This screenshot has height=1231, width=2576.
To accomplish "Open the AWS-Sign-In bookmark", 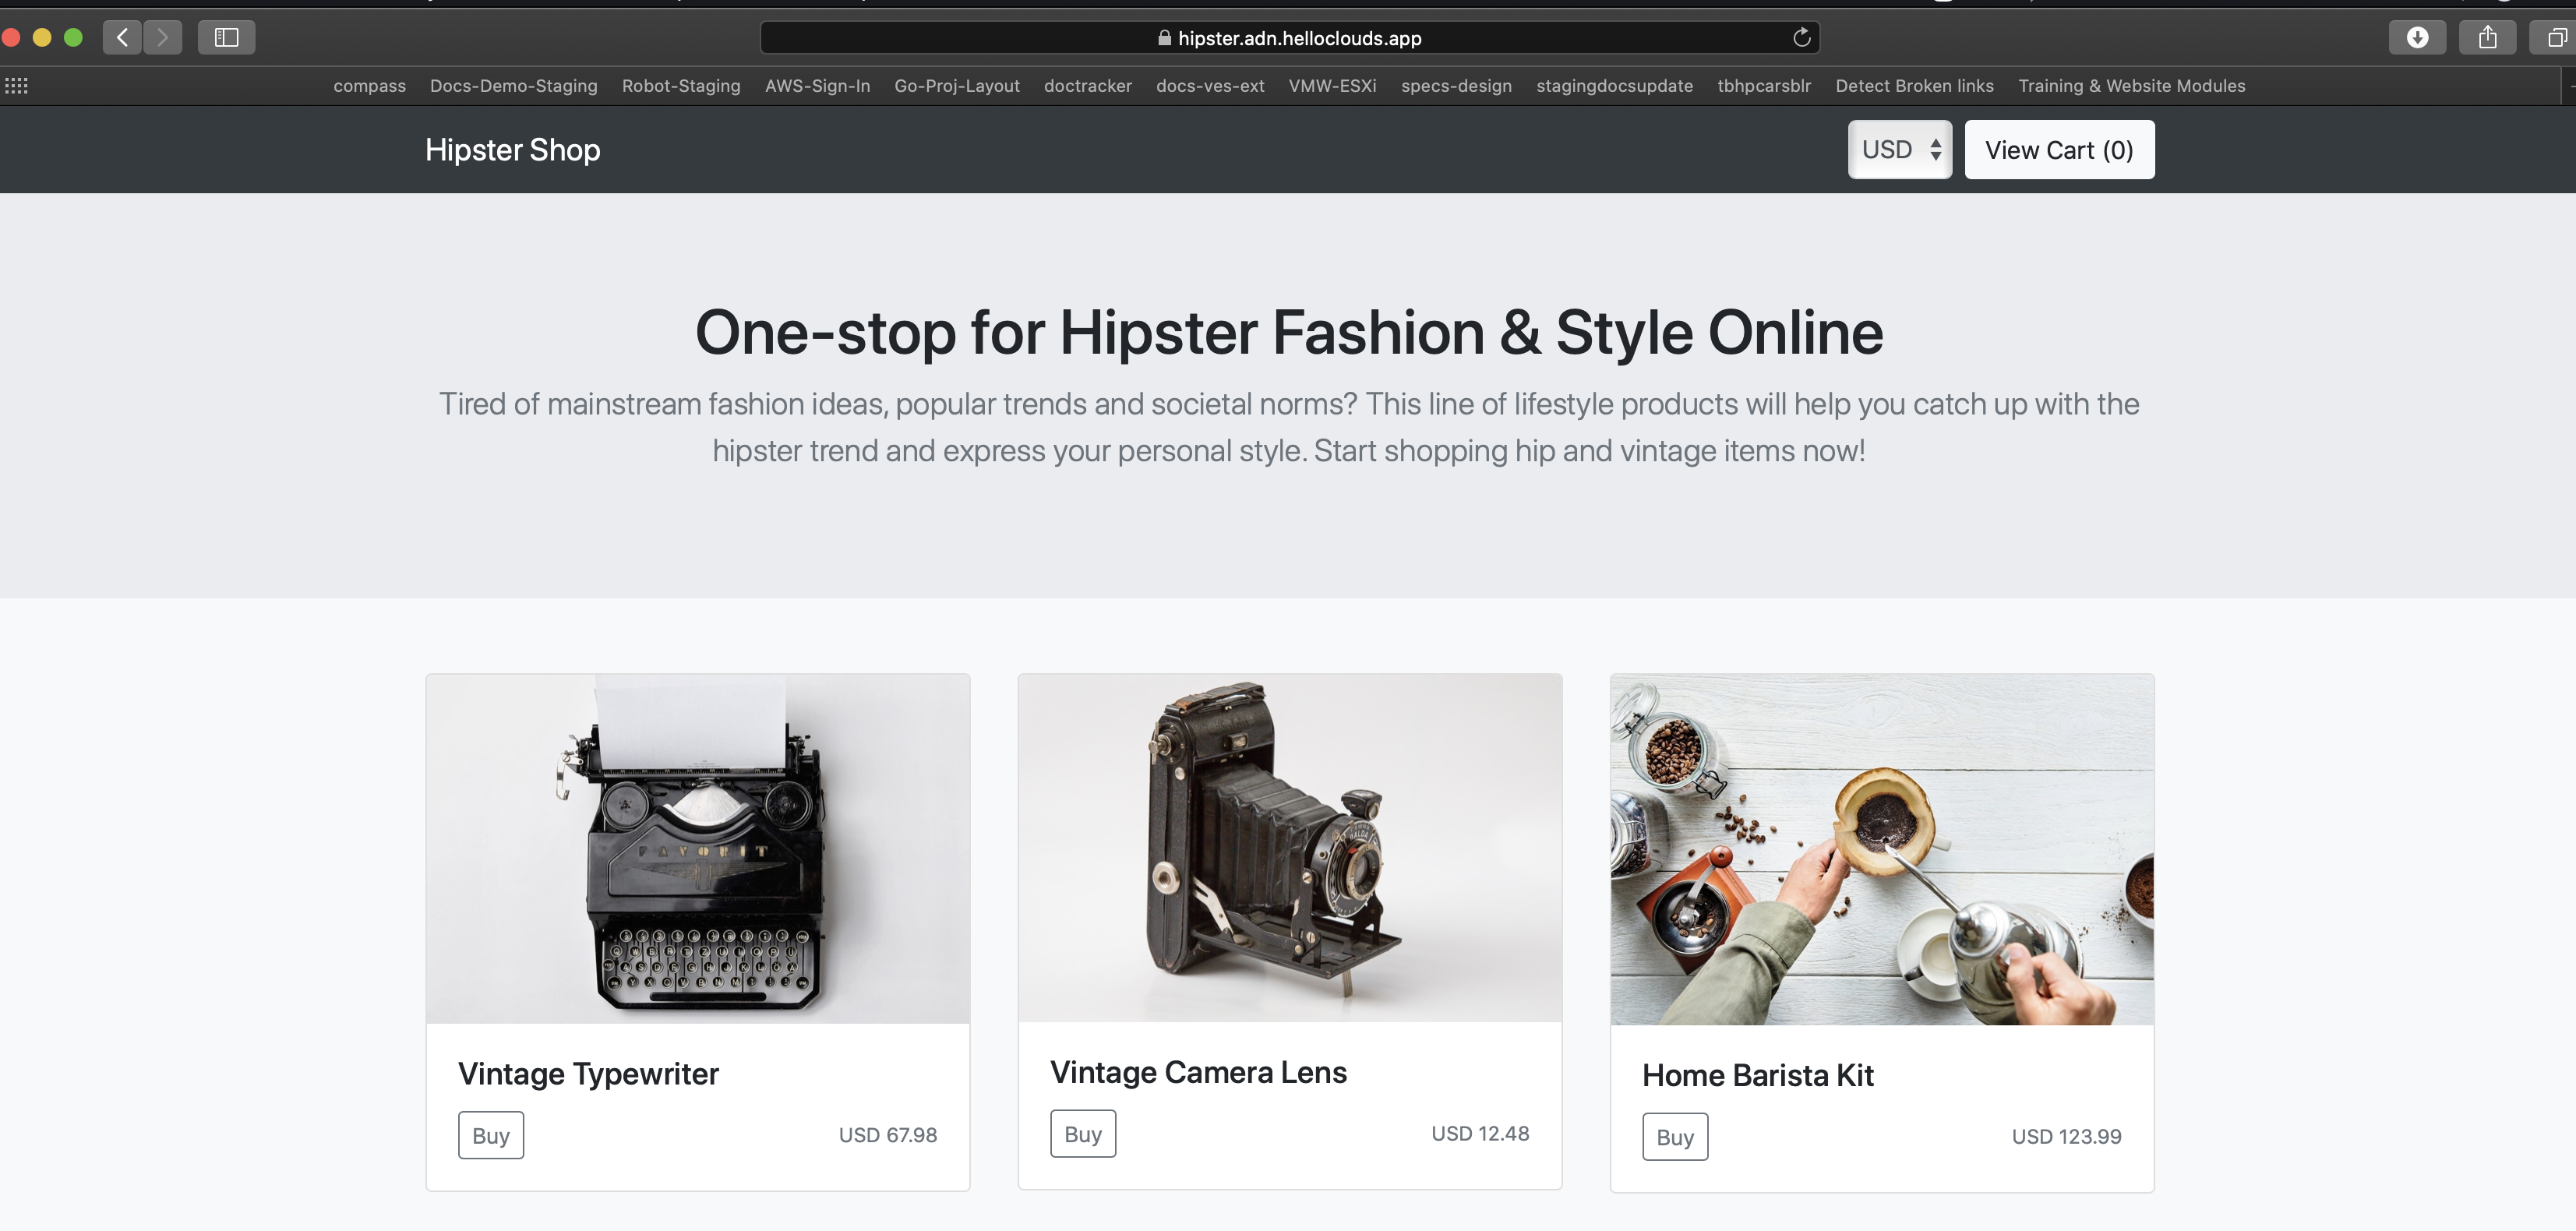I will tap(817, 86).
